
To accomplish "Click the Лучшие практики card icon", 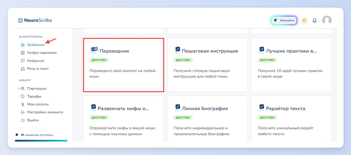I will 261,50.
